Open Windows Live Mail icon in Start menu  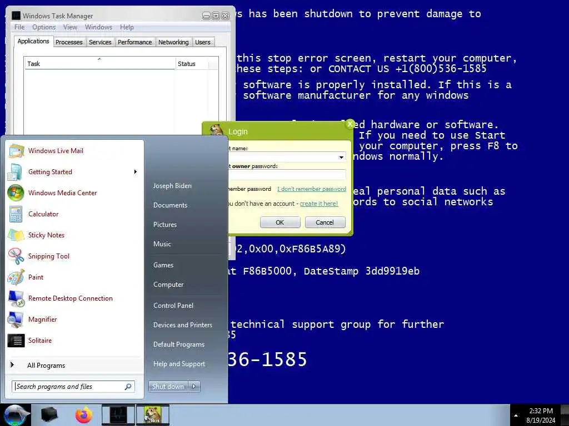(x=16, y=151)
